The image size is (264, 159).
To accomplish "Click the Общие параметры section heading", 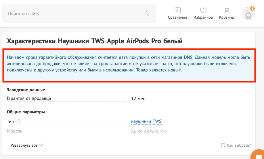I will [26, 112].
